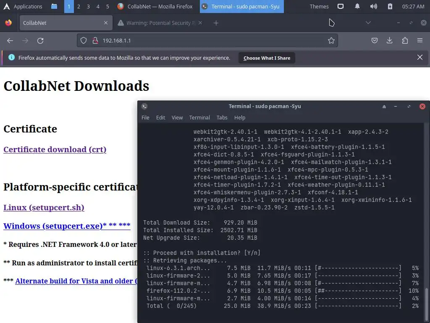This screenshot has height=323, width=430.
Task: Open the Terminal menu in terminal menubar
Action: pos(199,118)
